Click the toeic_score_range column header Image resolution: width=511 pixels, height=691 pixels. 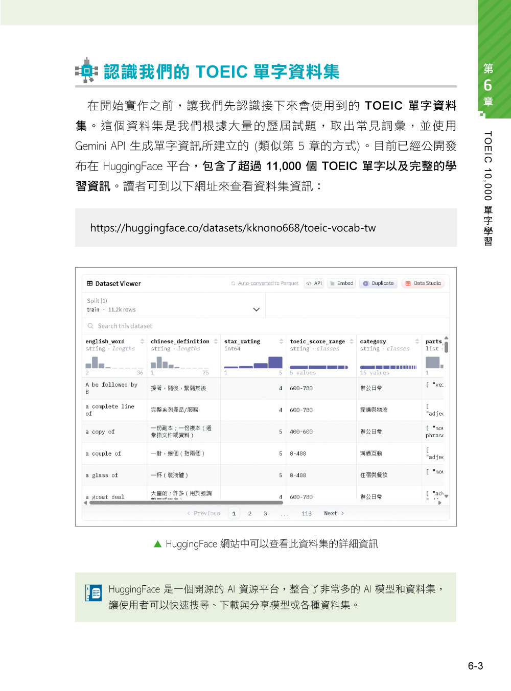tap(317, 341)
